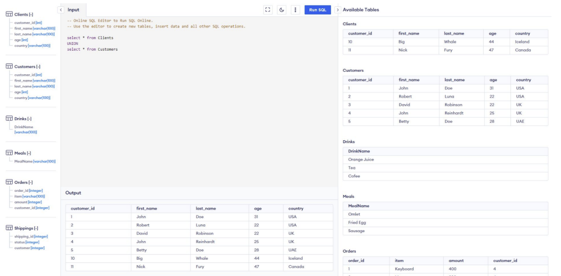This screenshot has width=561, height=276.
Task: Click 'item' column header in Orders table
Action: coord(399,261)
